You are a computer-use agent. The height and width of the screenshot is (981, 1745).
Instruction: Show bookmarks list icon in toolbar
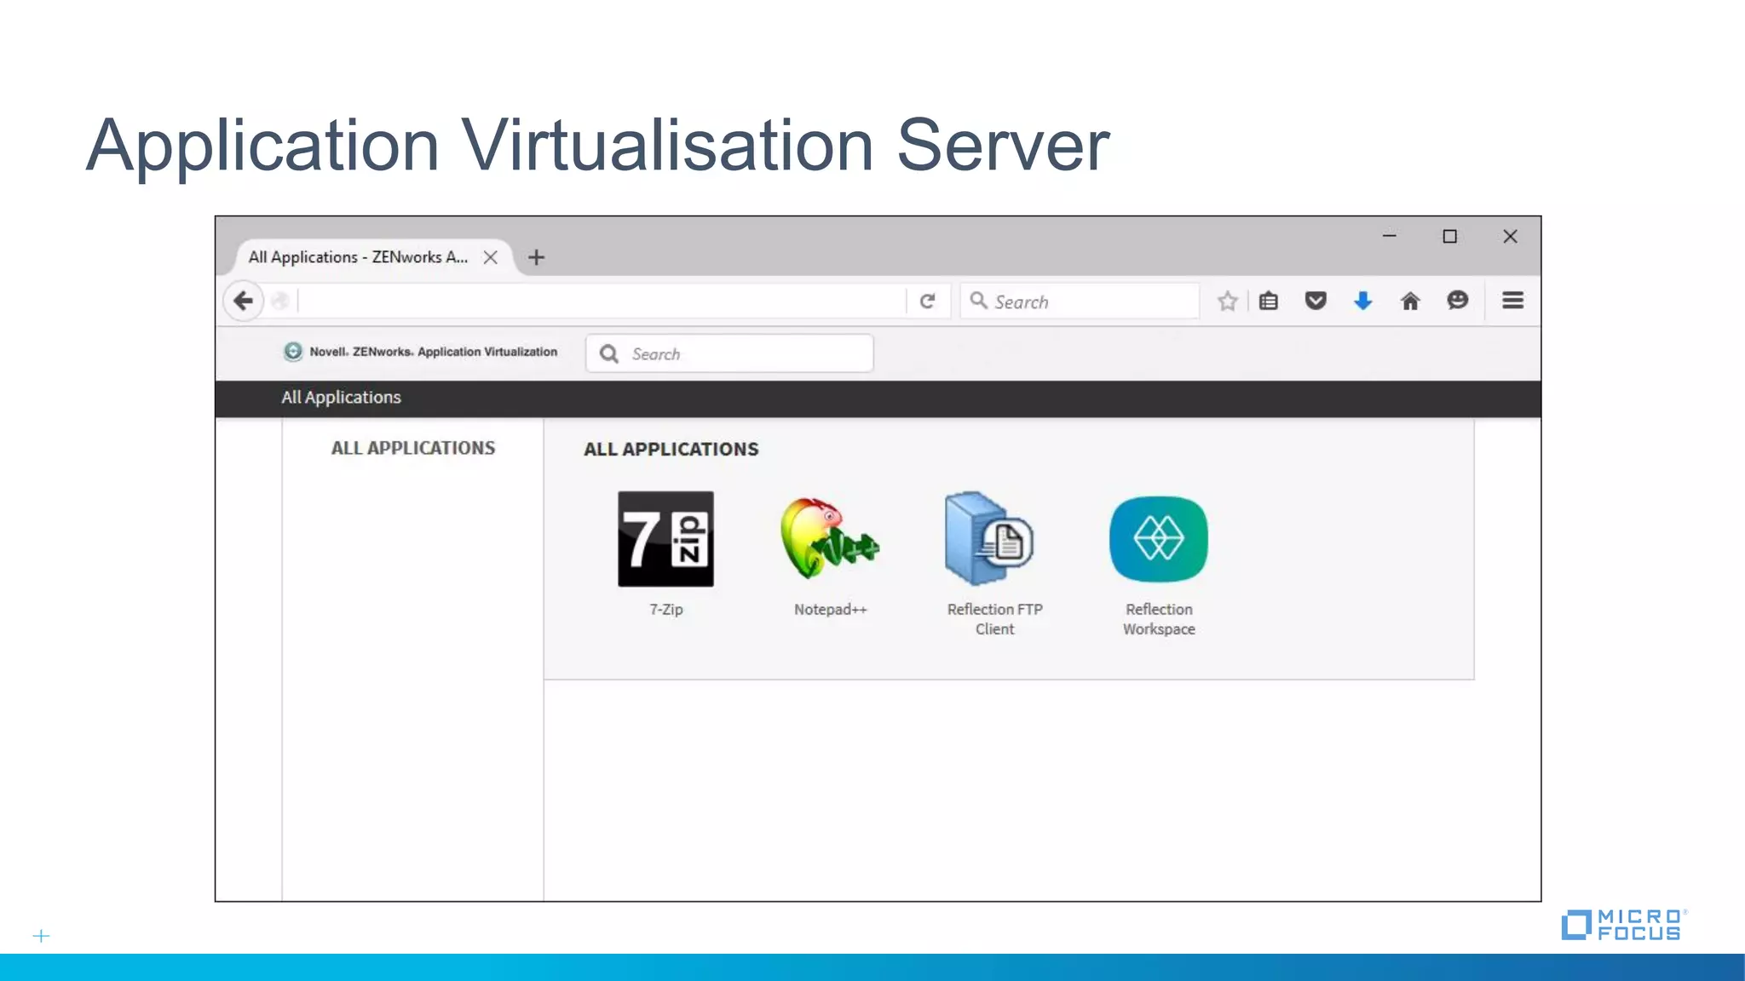[1269, 301]
